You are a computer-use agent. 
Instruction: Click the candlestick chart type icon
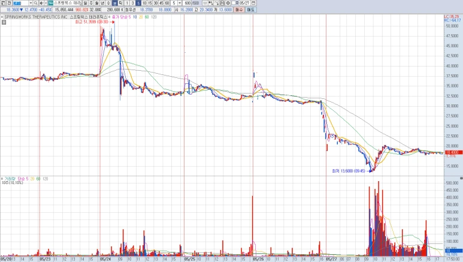click(x=211, y=3)
